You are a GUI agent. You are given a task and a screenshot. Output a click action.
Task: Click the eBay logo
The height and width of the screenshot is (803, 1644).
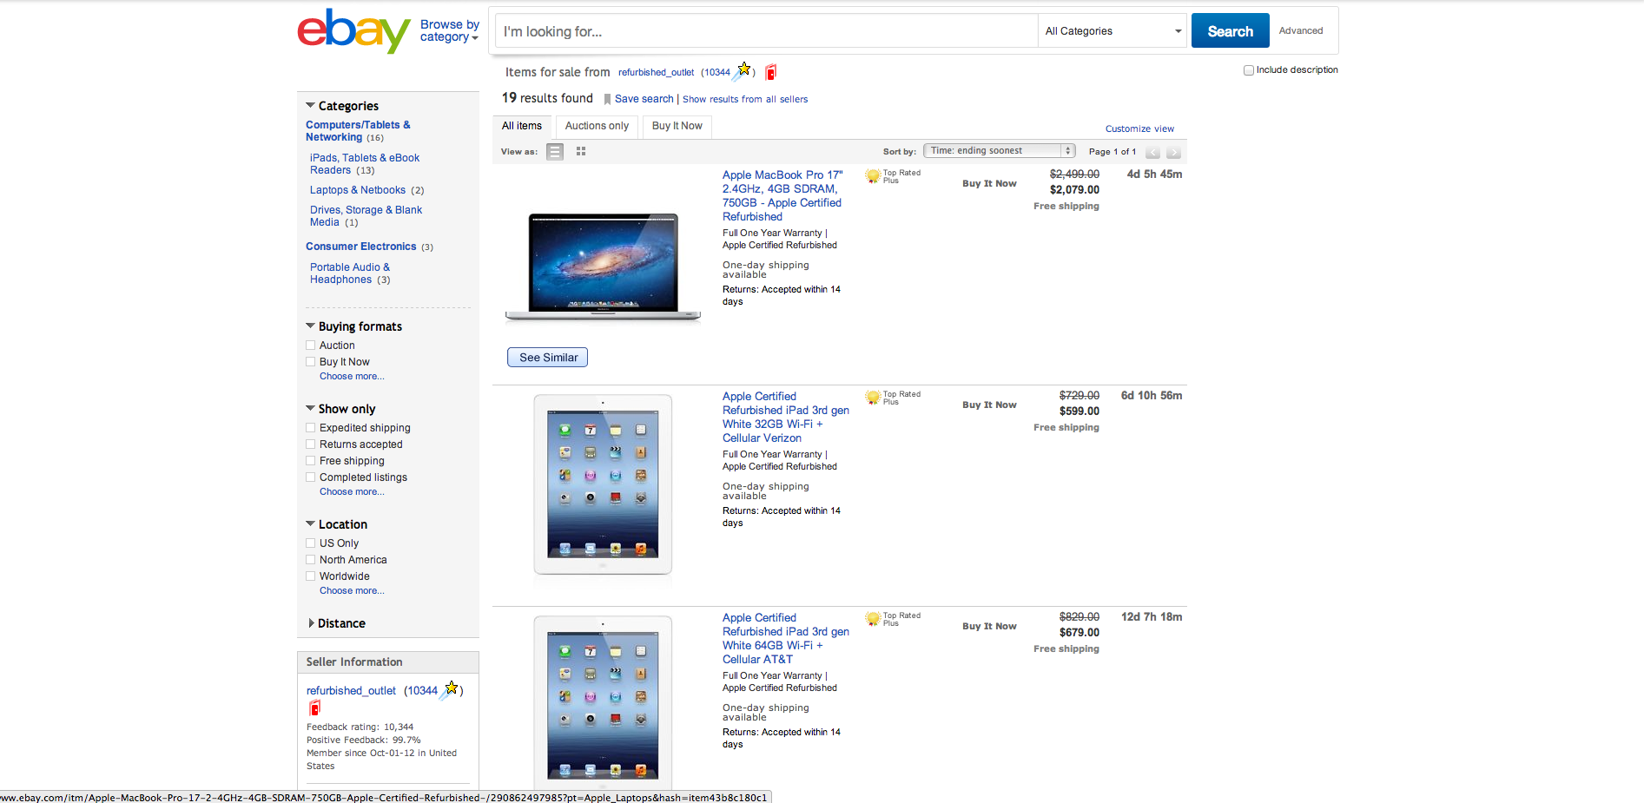tap(353, 31)
